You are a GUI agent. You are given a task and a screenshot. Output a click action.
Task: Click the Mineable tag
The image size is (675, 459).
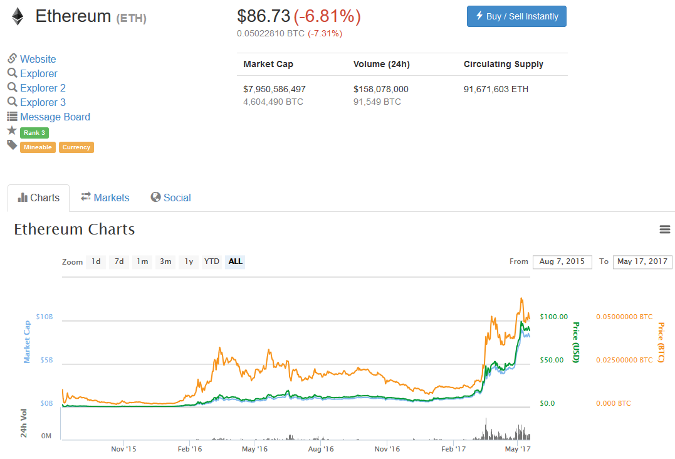[38, 147]
